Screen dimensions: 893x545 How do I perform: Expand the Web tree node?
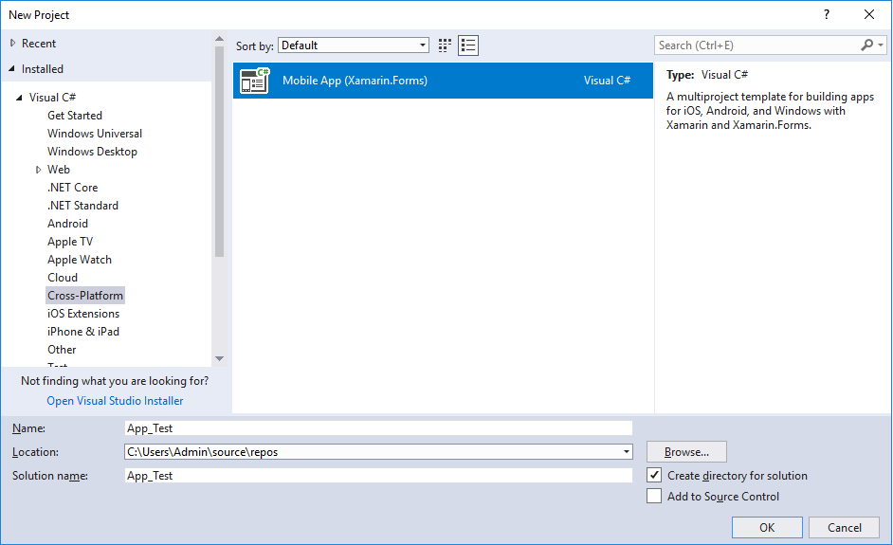click(x=38, y=169)
